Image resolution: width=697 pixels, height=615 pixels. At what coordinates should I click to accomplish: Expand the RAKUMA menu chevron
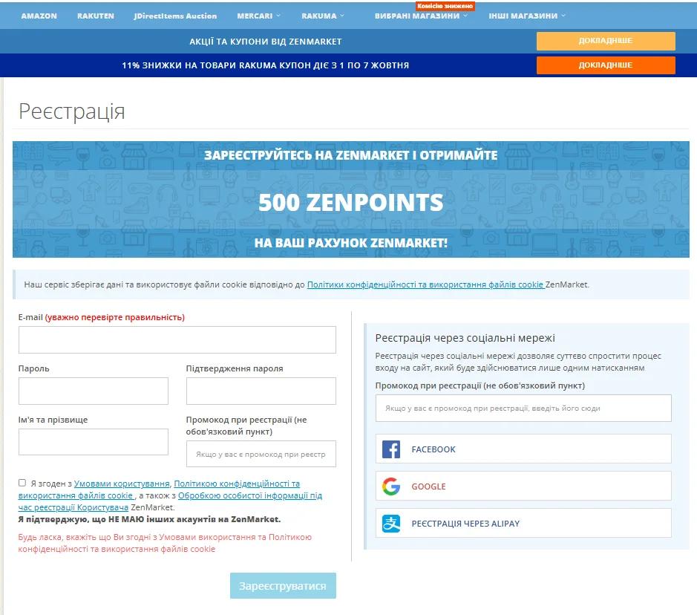click(x=342, y=16)
